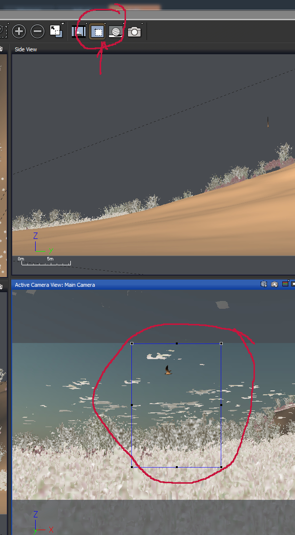Open the cube display mode dropdown
This screenshot has width=295, height=535.
click(x=264, y=284)
